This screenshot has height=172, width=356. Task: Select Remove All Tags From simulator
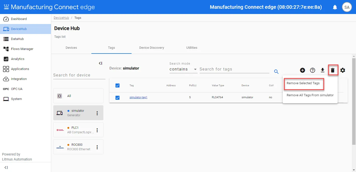point(310,95)
